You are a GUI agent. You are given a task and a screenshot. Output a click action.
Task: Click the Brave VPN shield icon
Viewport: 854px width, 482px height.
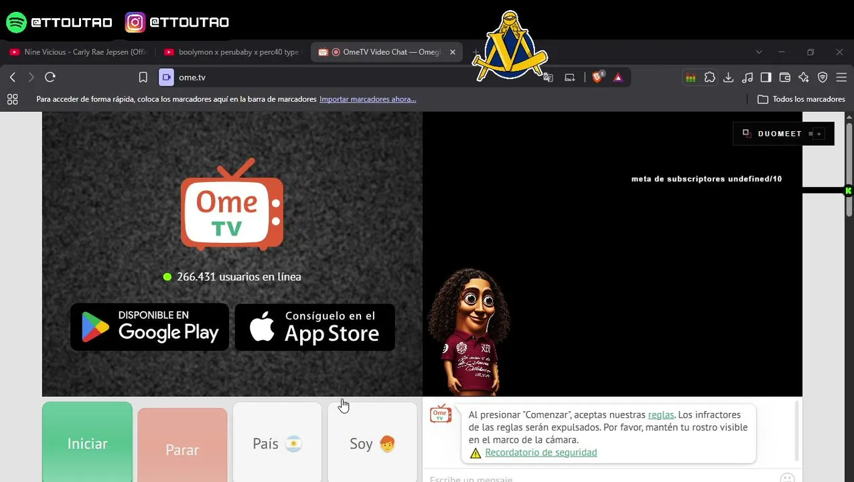pos(823,78)
